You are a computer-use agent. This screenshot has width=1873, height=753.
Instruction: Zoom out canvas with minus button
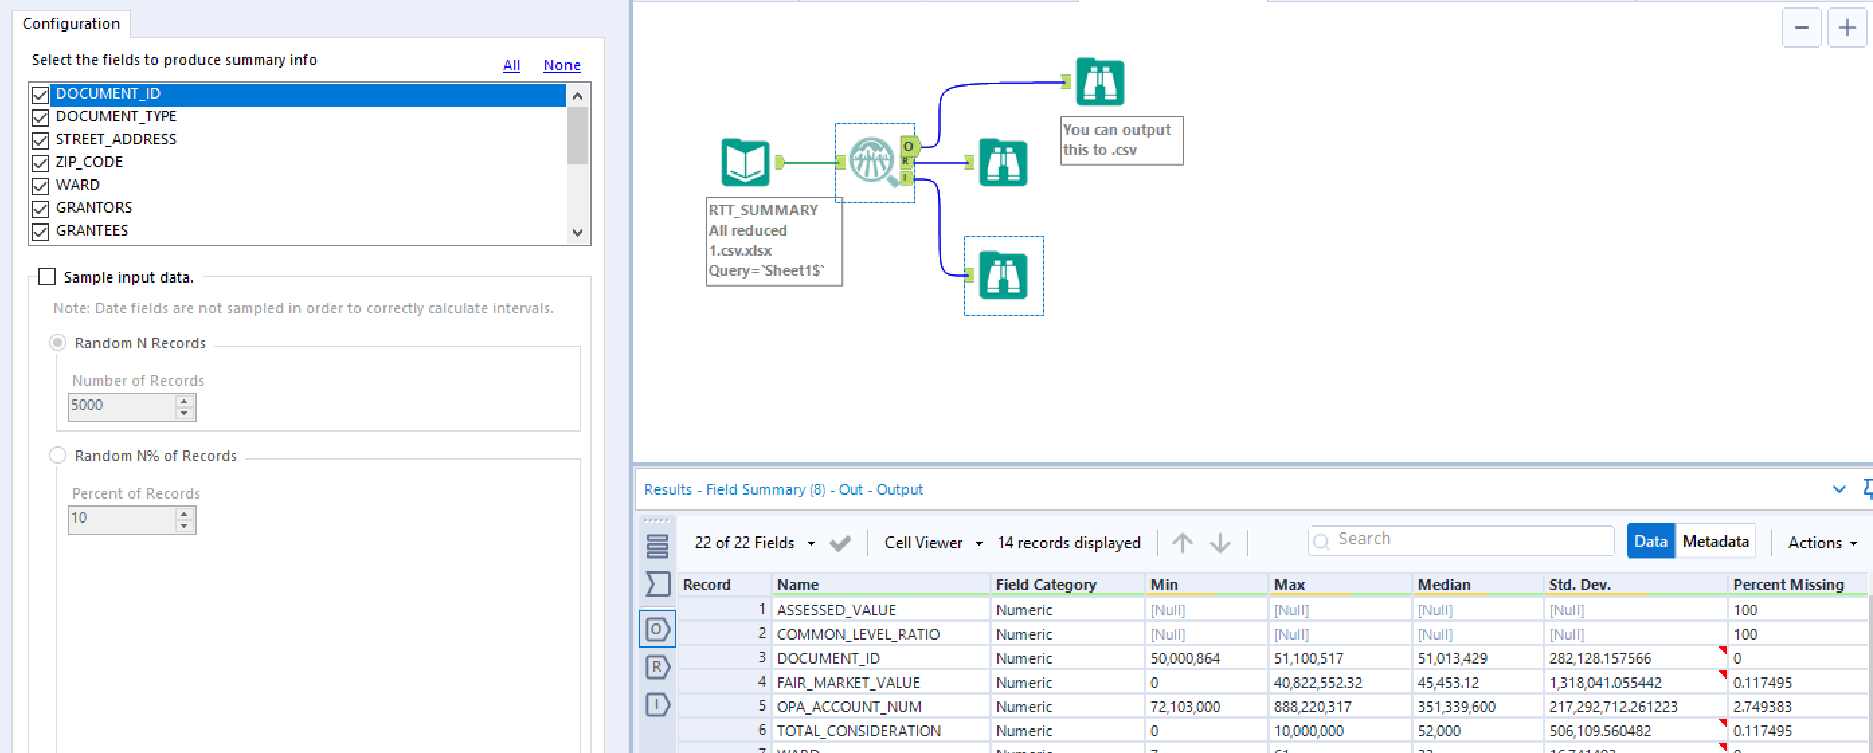[x=1801, y=28]
